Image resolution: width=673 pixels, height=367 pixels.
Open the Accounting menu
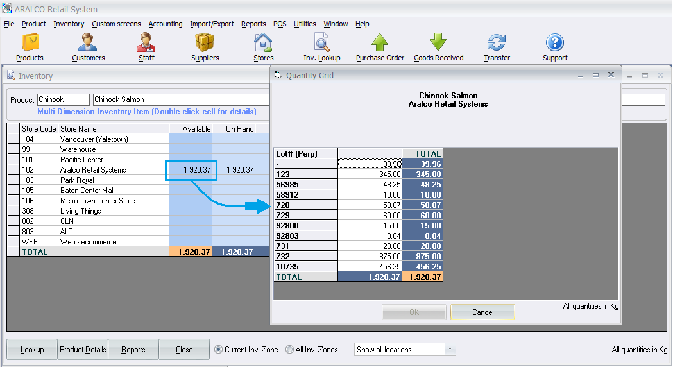166,24
